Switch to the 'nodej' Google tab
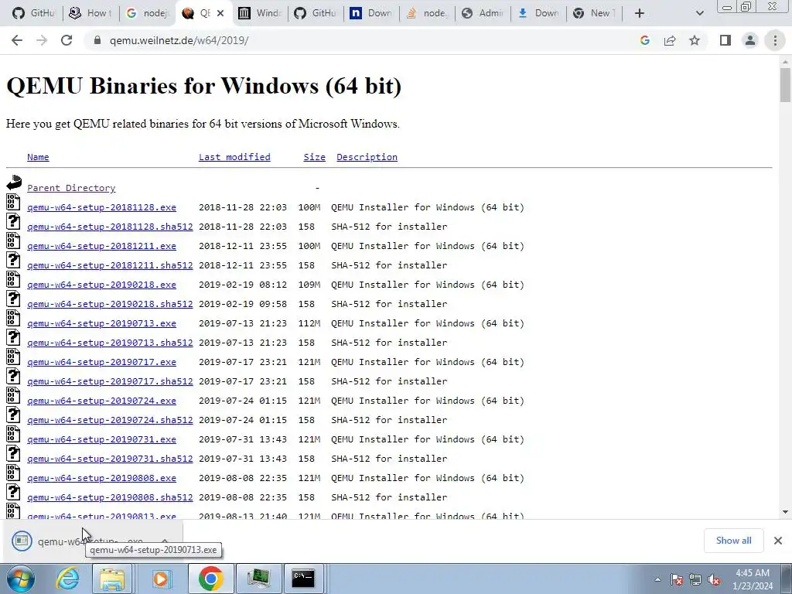792x594 pixels. pyautogui.click(x=147, y=13)
